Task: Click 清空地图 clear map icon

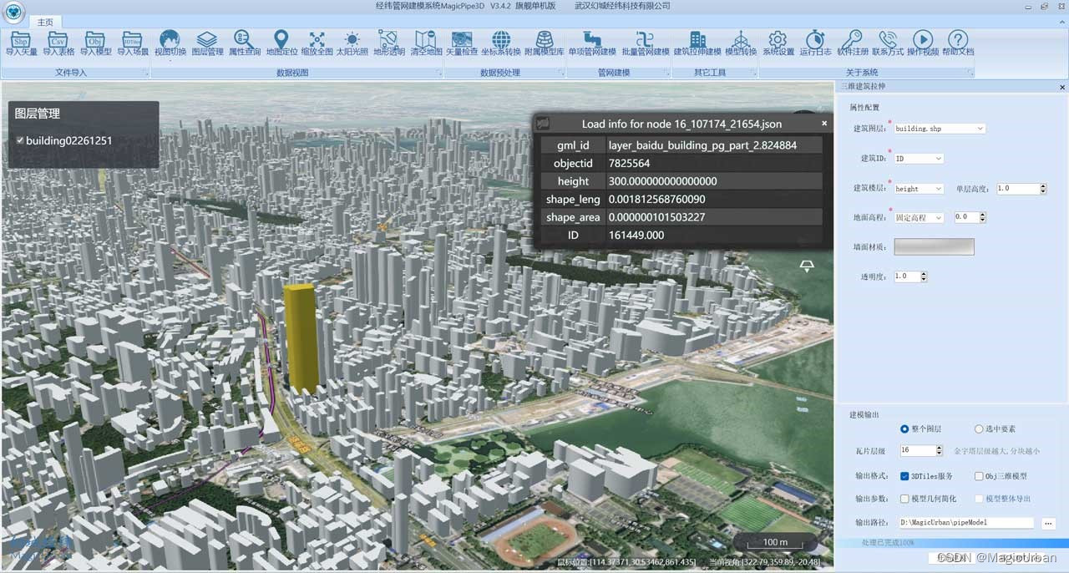Action: pyautogui.click(x=428, y=39)
